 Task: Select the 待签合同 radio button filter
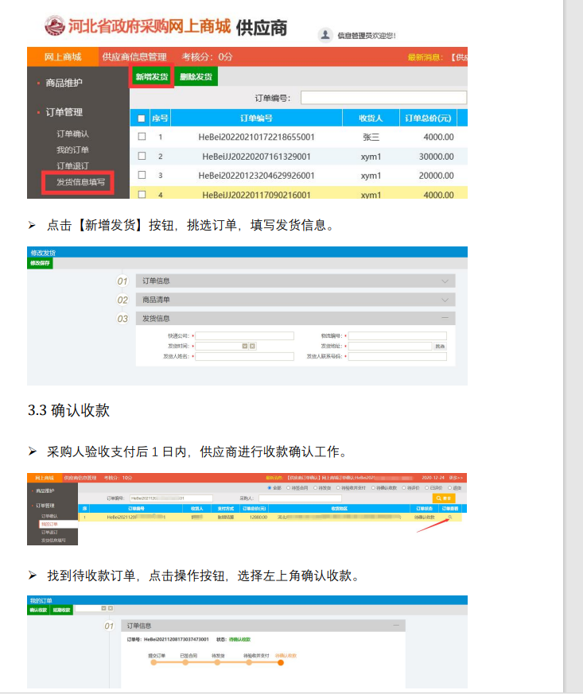coord(288,488)
